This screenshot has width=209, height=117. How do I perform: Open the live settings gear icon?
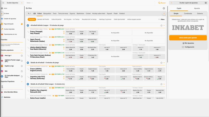pos(164,8)
